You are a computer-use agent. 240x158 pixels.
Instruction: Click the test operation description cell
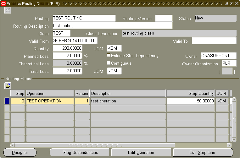click(128, 101)
